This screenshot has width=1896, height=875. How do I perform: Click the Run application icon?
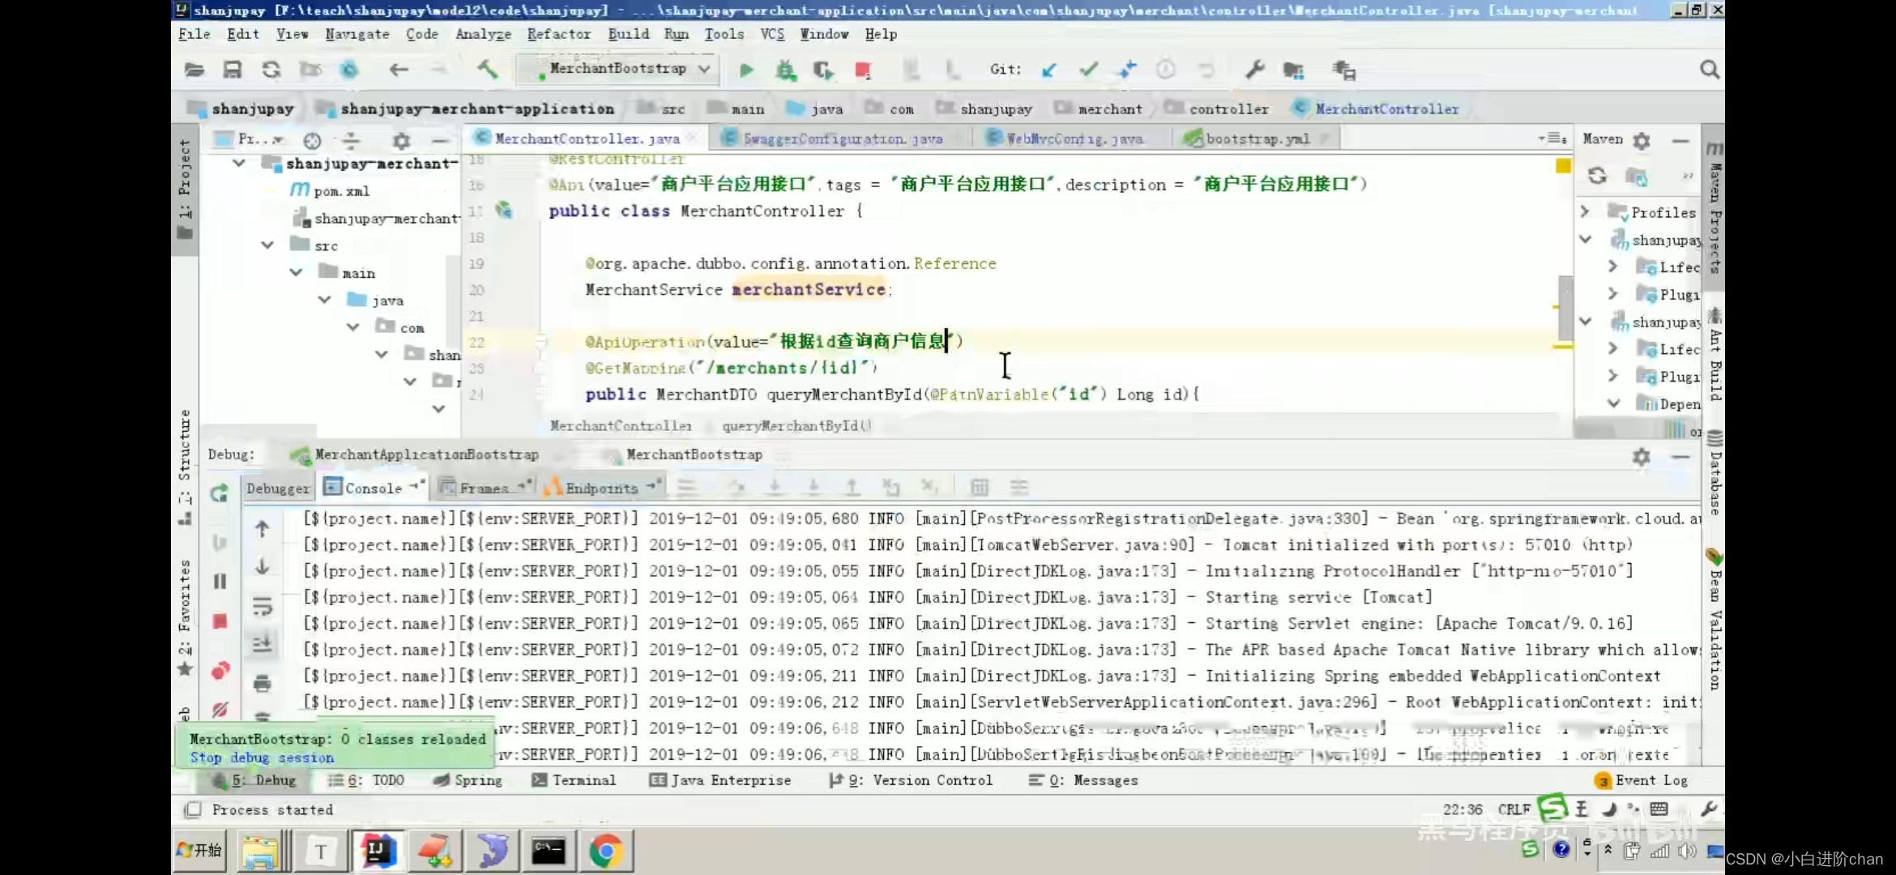click(x=745, y=69)
